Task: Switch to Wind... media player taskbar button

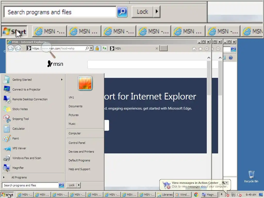Action: point(183,195)
